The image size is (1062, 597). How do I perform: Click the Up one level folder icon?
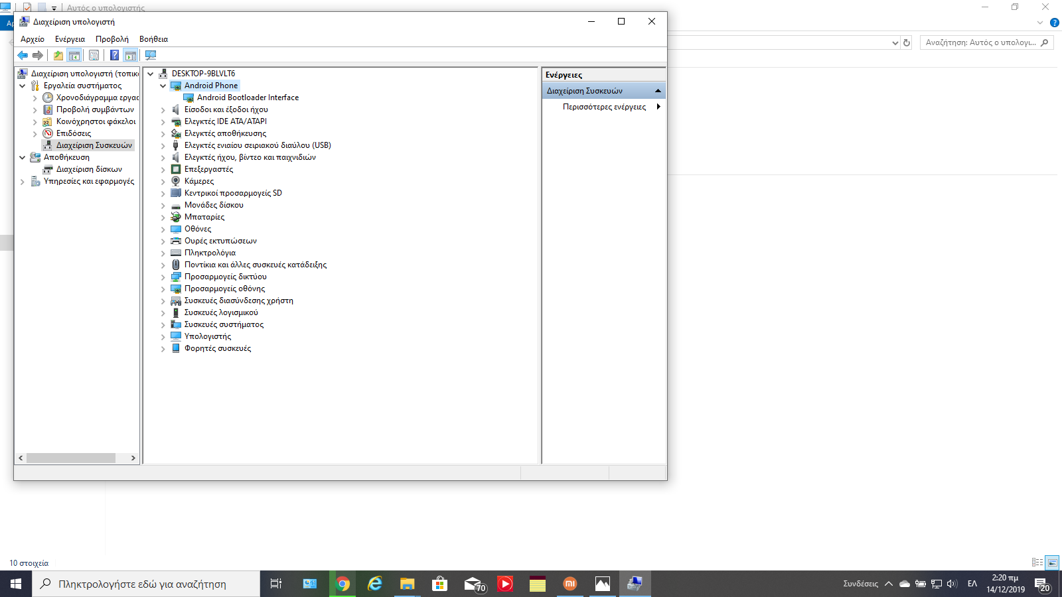(x=58, y=55)
